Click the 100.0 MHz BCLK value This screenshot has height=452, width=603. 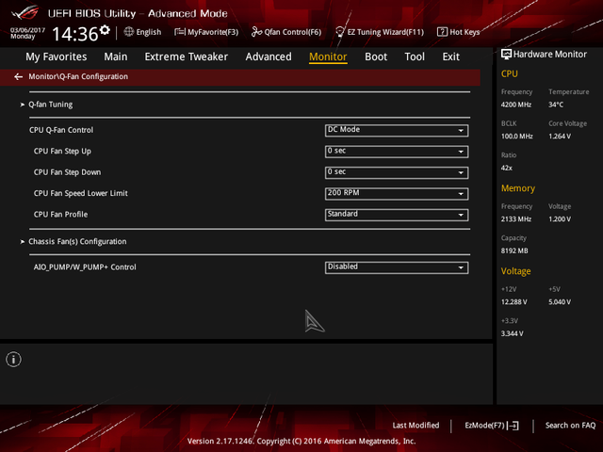[517, 137]
